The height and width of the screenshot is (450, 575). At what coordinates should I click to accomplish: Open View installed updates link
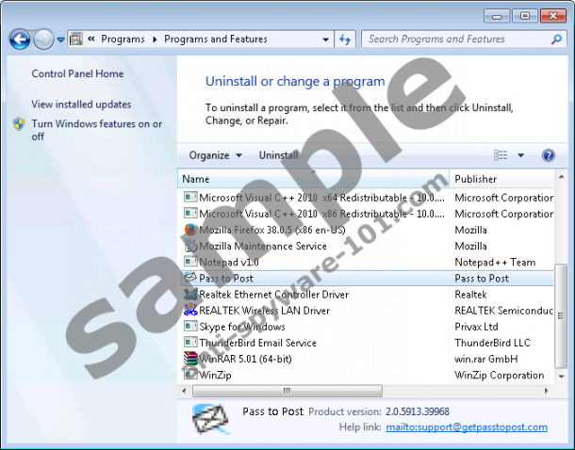81,104
